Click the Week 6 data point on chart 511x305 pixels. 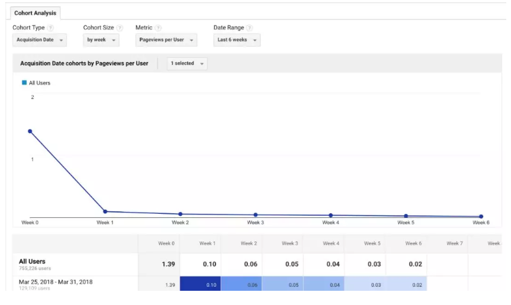[x=481, y=217]
